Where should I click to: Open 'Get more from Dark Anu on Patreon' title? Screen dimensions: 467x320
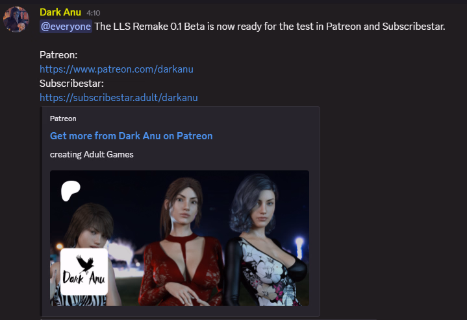pyautogui.click(x=131, y=136)
